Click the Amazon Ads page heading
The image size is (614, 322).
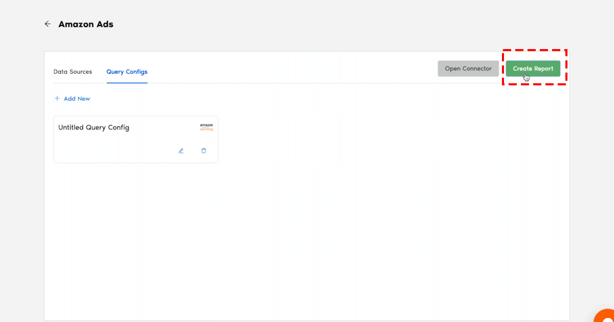pyautogui.click(x=86, y=24)
